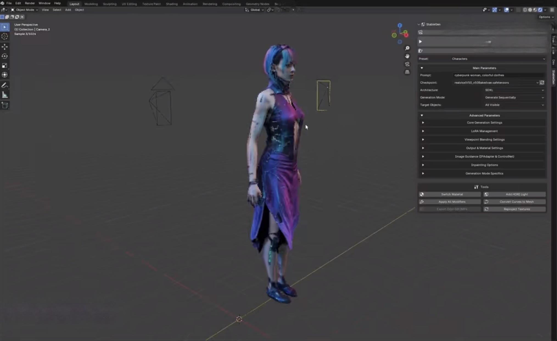
Task: Select the Scale tool
Action: (x=5, y=65)
